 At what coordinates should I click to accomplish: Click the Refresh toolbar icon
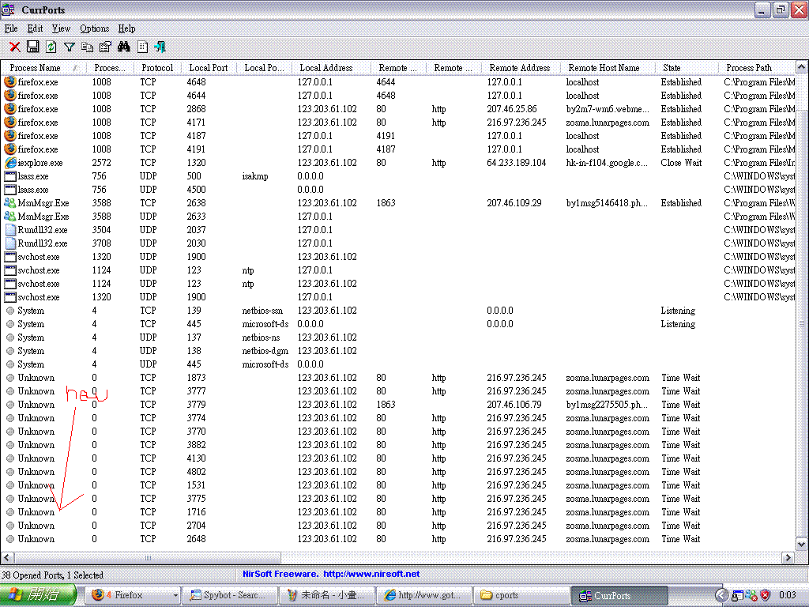[51, 47]
